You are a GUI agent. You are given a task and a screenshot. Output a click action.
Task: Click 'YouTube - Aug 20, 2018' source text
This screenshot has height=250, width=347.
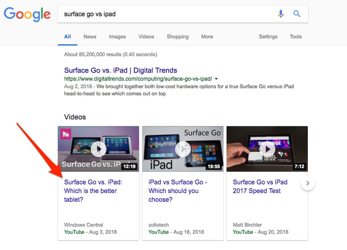click(x=260, y=232)
